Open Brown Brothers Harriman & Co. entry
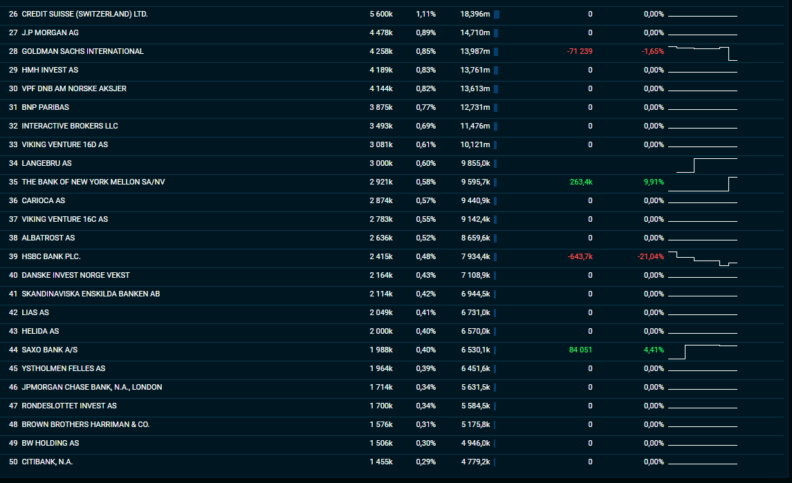 coord(85,425)
